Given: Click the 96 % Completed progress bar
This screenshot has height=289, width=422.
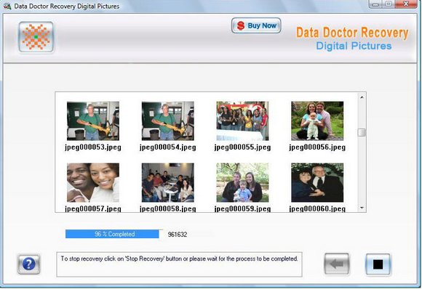Looking at the screenshot, I should coord(114,234).
